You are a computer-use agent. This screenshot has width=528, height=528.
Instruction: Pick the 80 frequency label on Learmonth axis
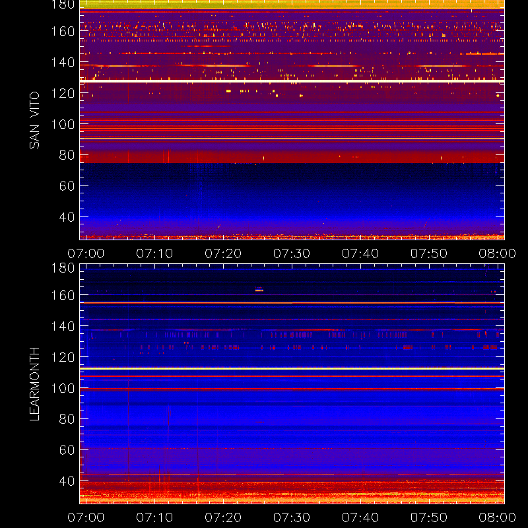click(67, 419)
